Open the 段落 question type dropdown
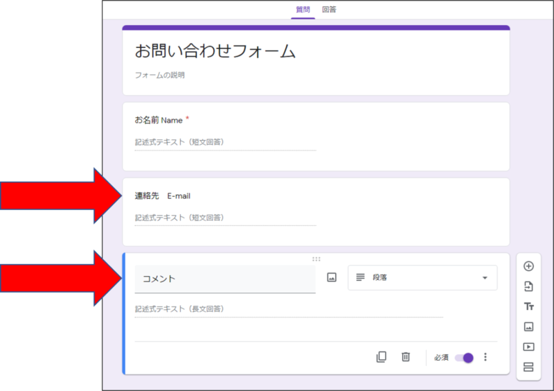Viewport: 554px width, 391px height. pos(422,278)
